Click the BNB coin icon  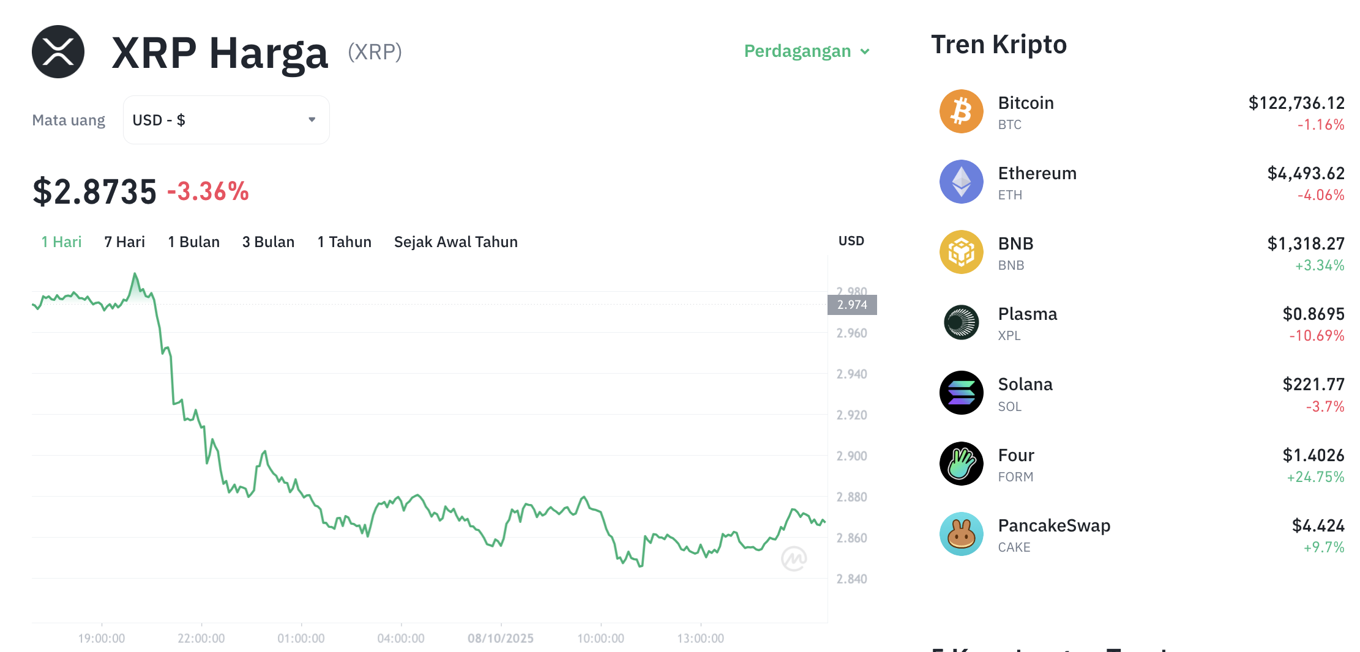coord(961,252)
